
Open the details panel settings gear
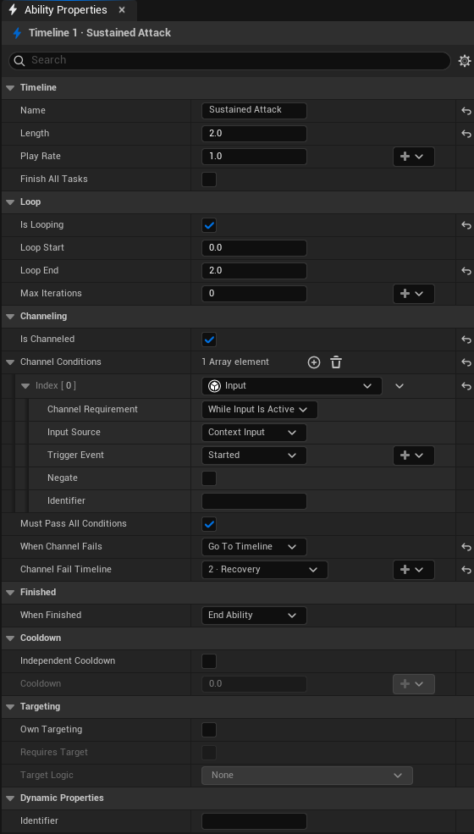coord(465,61)
